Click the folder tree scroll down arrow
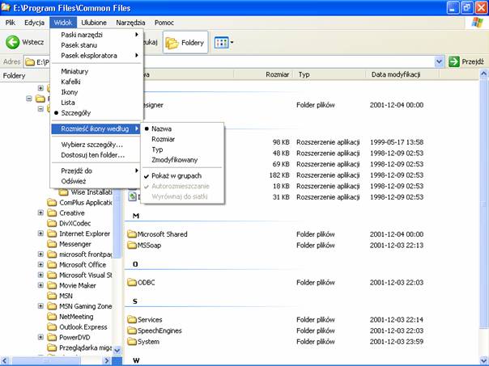This screenshot has width=489, height=366. [x=117, y=350]
